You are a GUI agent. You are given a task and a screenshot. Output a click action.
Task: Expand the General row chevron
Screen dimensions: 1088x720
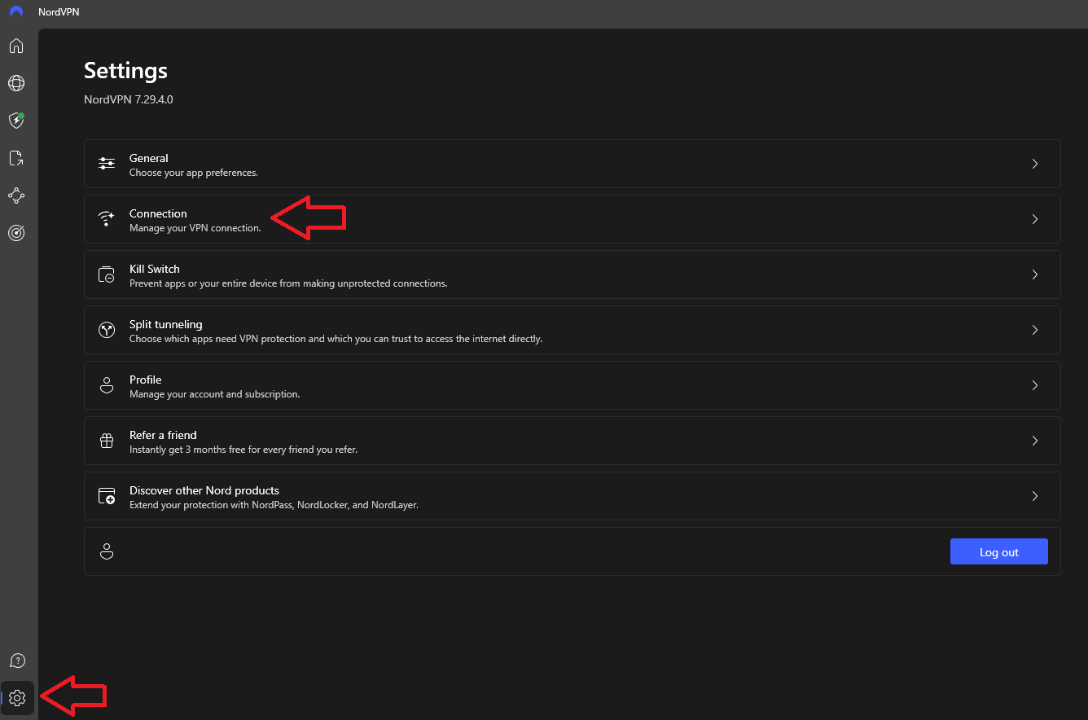point(1035,164)
